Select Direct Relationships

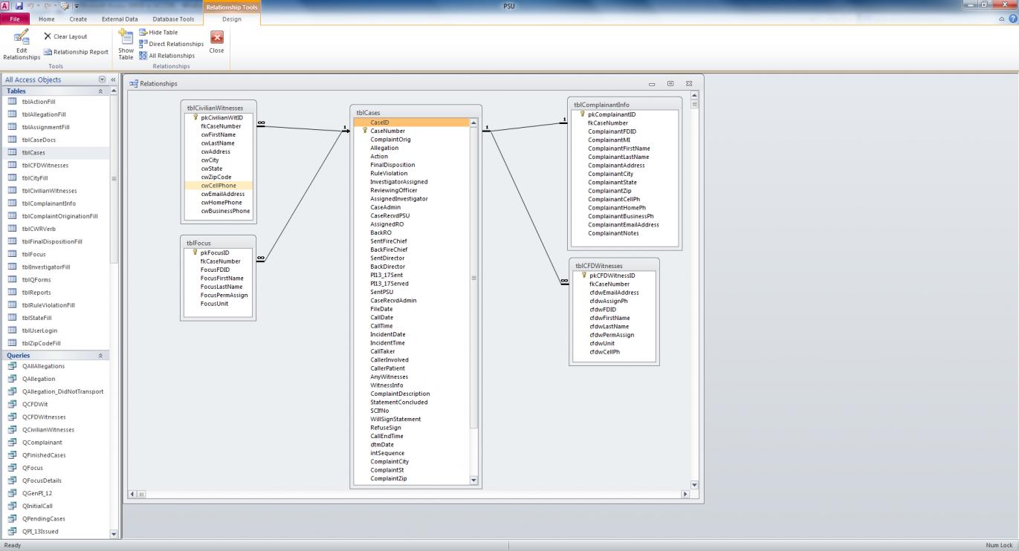[x=170, y=44]
